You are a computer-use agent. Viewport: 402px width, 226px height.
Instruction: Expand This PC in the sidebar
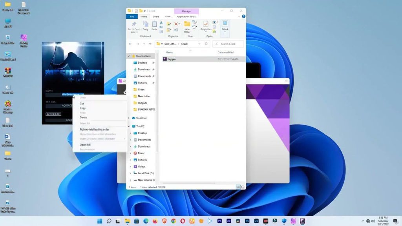128,126
